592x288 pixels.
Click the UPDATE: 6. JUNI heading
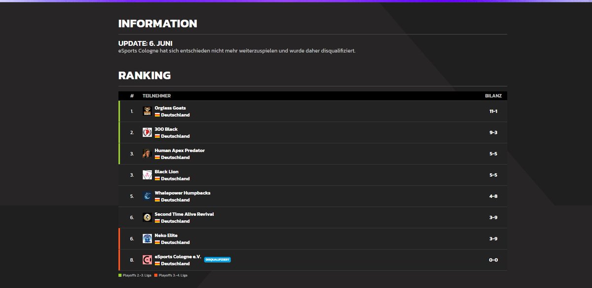pos(146,43)
